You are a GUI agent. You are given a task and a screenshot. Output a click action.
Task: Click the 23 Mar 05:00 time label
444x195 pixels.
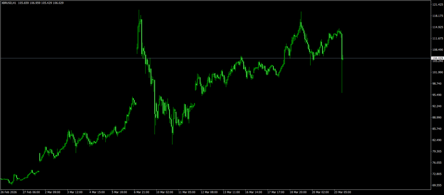pos(342,192)
